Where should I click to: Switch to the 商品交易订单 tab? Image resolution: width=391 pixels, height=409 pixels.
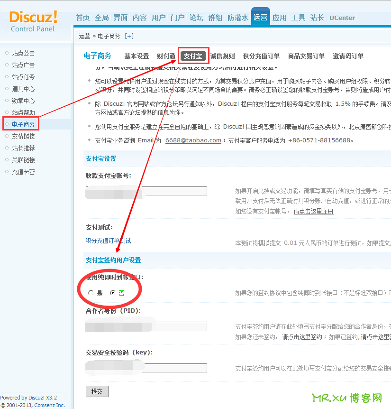coord(306,56)
